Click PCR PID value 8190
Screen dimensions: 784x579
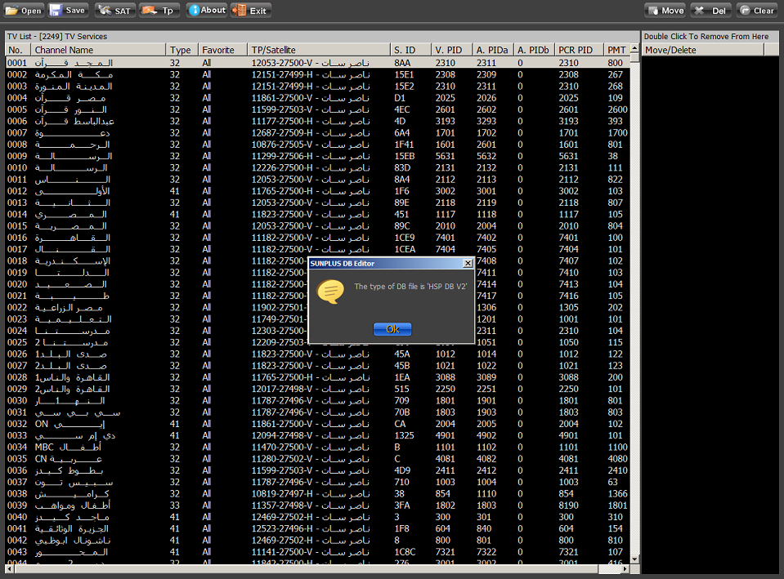coord(568,505)
